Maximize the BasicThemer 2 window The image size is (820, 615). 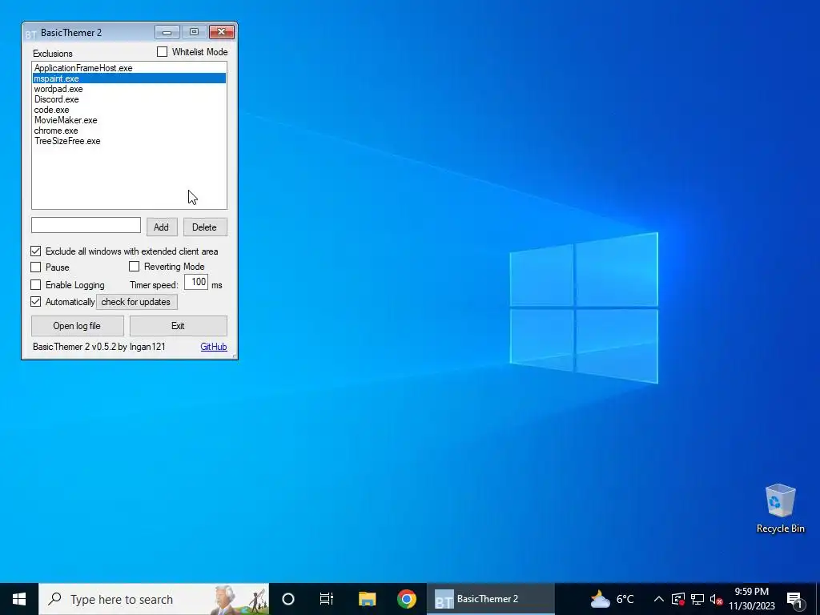coord(194,32)
